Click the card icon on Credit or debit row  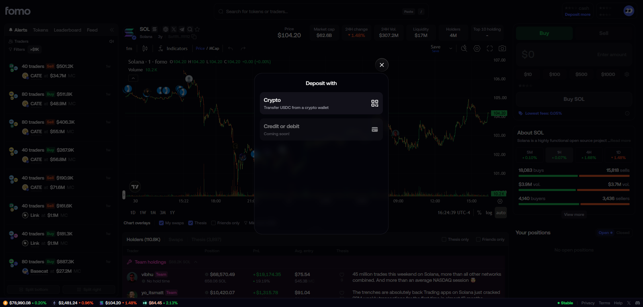click(x=374, y=129)
